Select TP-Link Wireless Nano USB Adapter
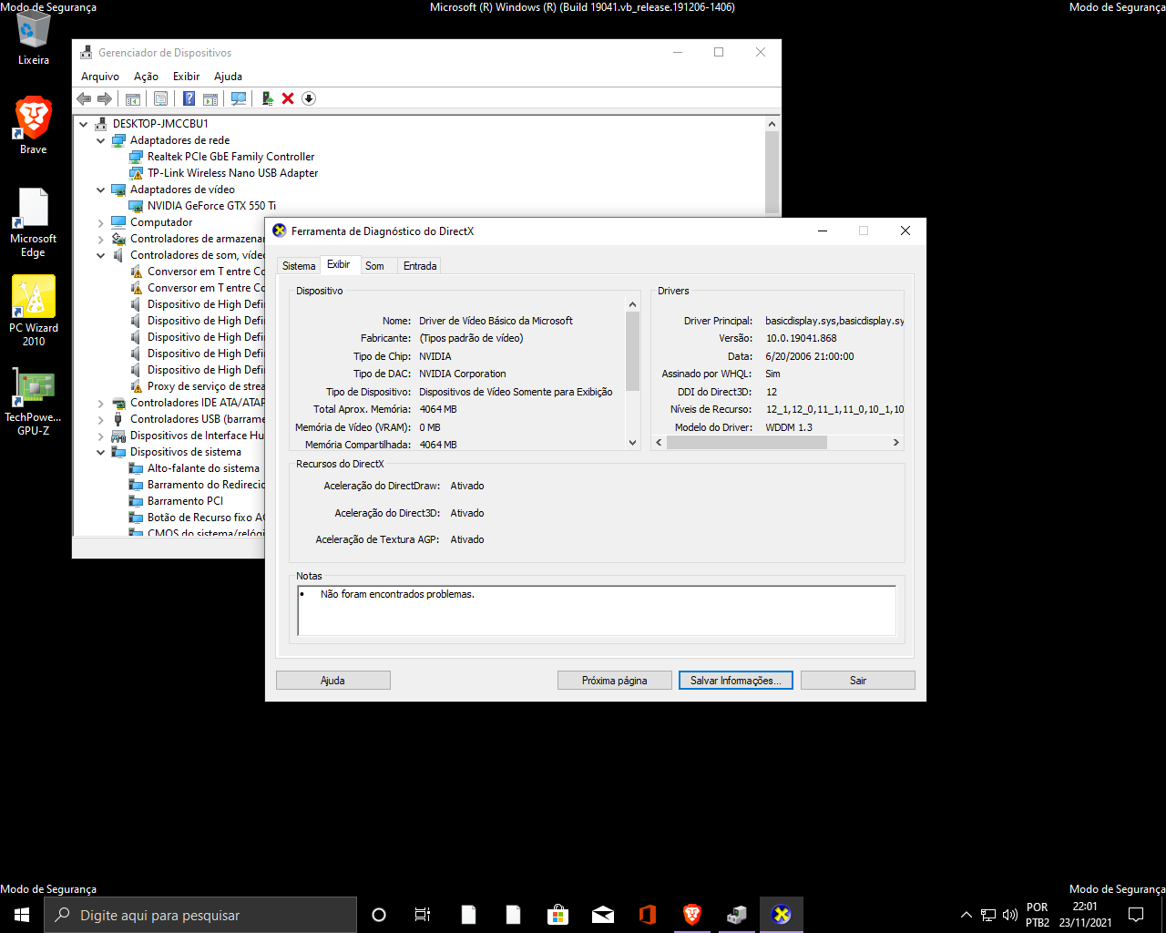The width and height of the screenshot is (1166, 933). 233,173
